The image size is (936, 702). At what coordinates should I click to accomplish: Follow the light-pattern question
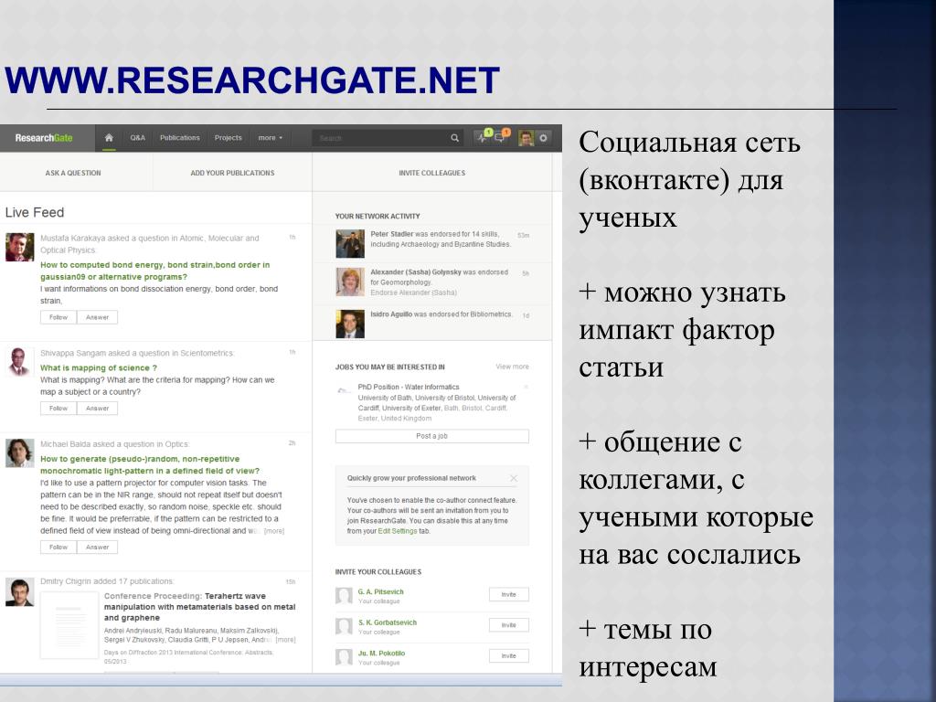tap(58, 547)
